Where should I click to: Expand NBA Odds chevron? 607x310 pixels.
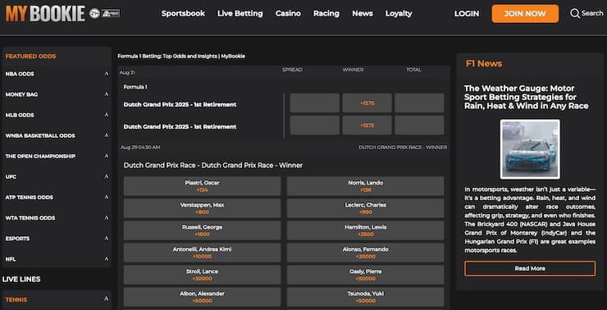coord(107,74)
